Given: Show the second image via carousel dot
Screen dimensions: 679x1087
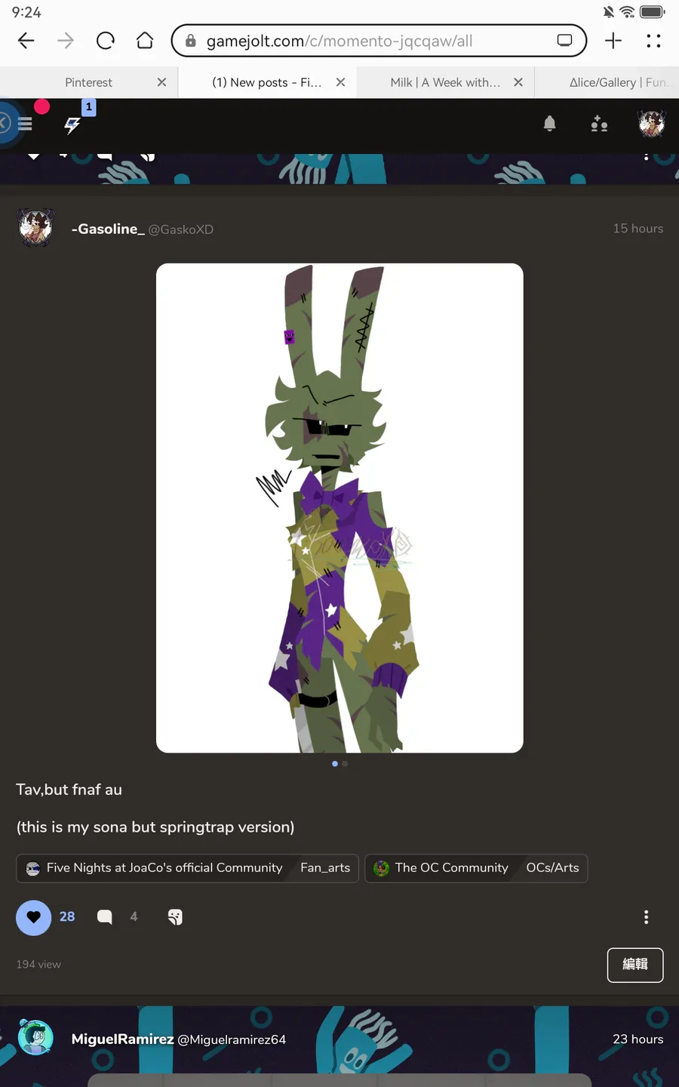Looking at the screenshot, I should (345, 764).
